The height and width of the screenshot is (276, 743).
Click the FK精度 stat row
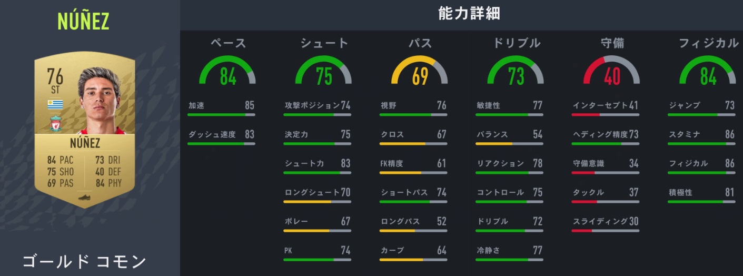(413, 164)
